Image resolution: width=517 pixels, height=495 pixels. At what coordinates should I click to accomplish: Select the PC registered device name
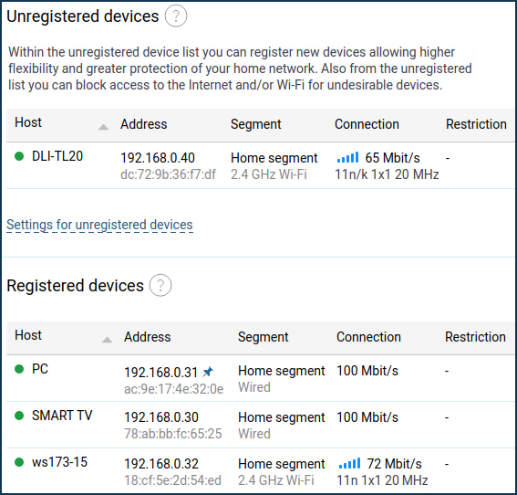click(40, 369)
